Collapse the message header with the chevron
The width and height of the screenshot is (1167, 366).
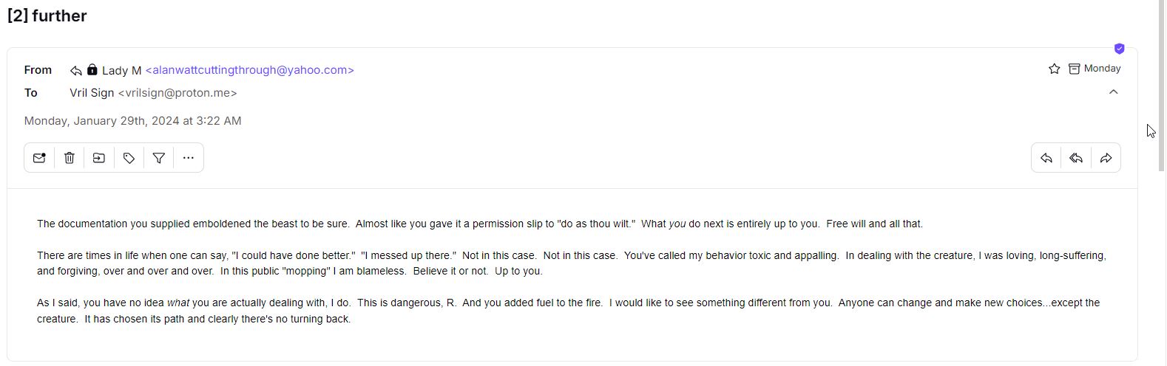click(x=1113, y=92)
